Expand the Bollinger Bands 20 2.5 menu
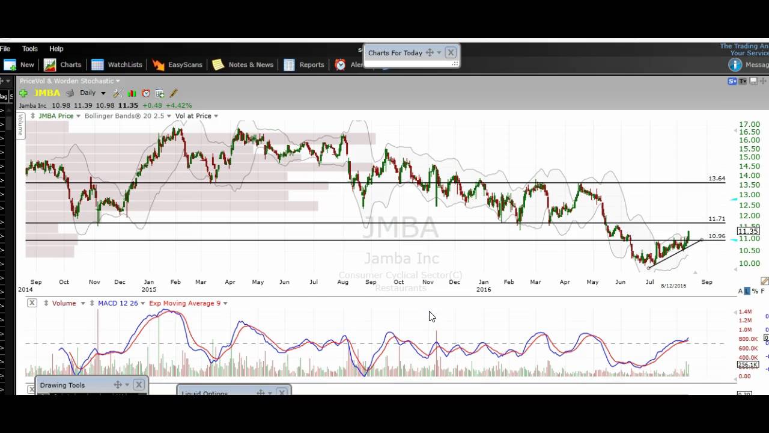The height and width of the screenshot is (433, 769). pyautogui.click(x=169, y=116)
